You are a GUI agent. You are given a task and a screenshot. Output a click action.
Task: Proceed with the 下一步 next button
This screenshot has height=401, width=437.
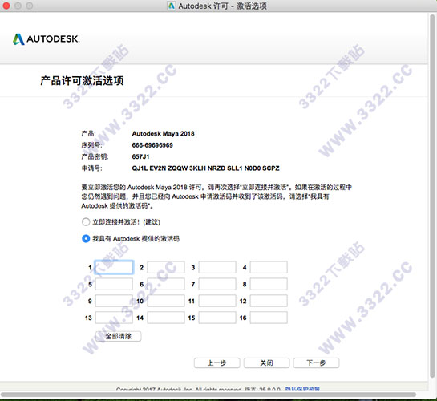[x=316, y=363]
